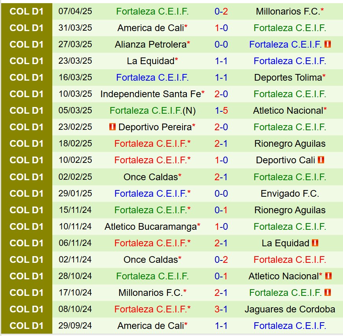Open Rionegro Aguilas in the 18/02/25 match
343x336 pixels.
(290, 144)
